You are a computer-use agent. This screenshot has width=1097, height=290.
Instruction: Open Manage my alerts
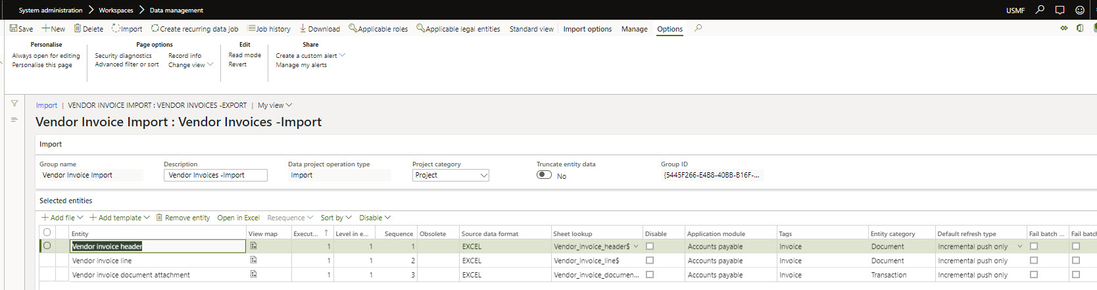pyautogui.click(x=301, y=65)
